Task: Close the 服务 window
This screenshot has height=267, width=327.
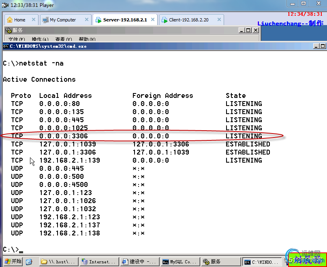Action: [x=255, y=30]
